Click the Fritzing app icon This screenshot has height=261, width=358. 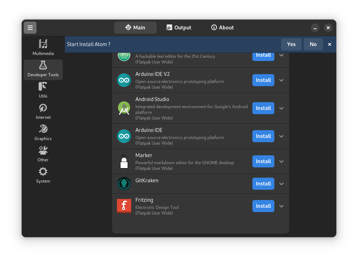coord(124,206)
